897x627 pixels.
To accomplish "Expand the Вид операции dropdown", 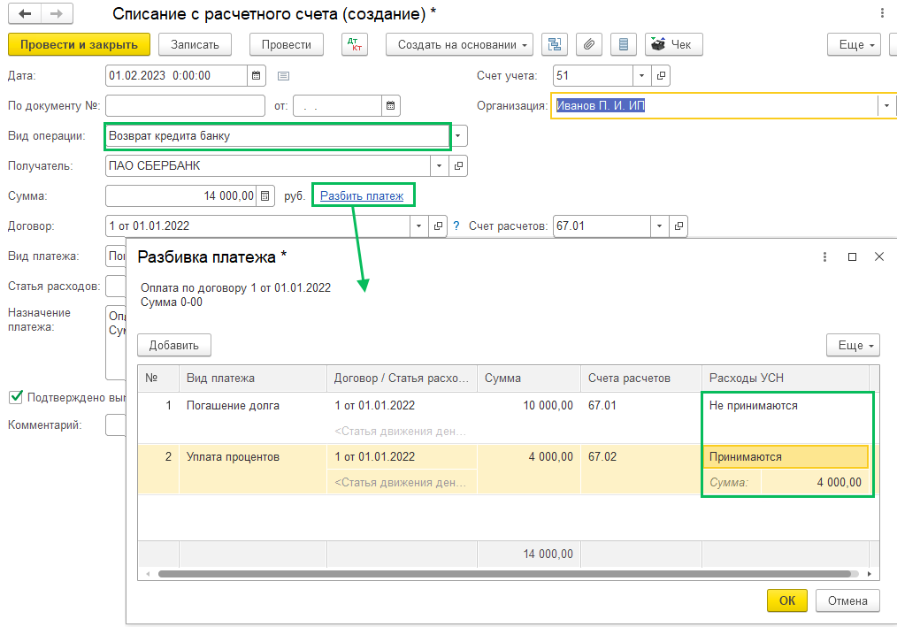I will (458, 136).
